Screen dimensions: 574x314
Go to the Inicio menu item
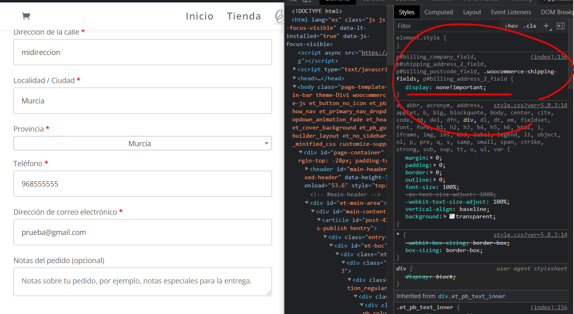[x=199, y=16]
